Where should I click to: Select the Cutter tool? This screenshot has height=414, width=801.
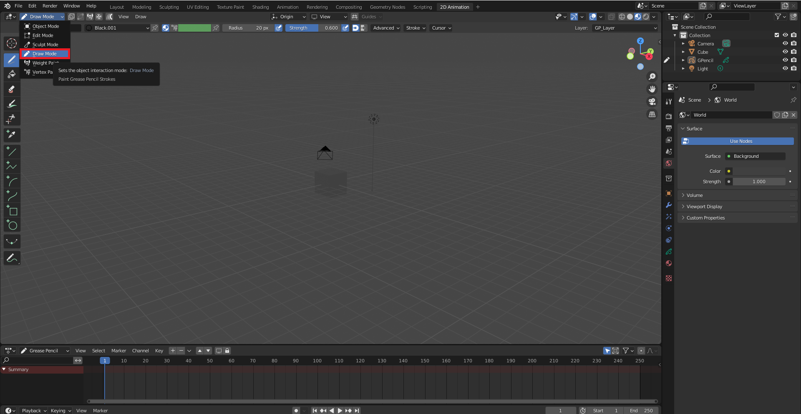[12, 119]
